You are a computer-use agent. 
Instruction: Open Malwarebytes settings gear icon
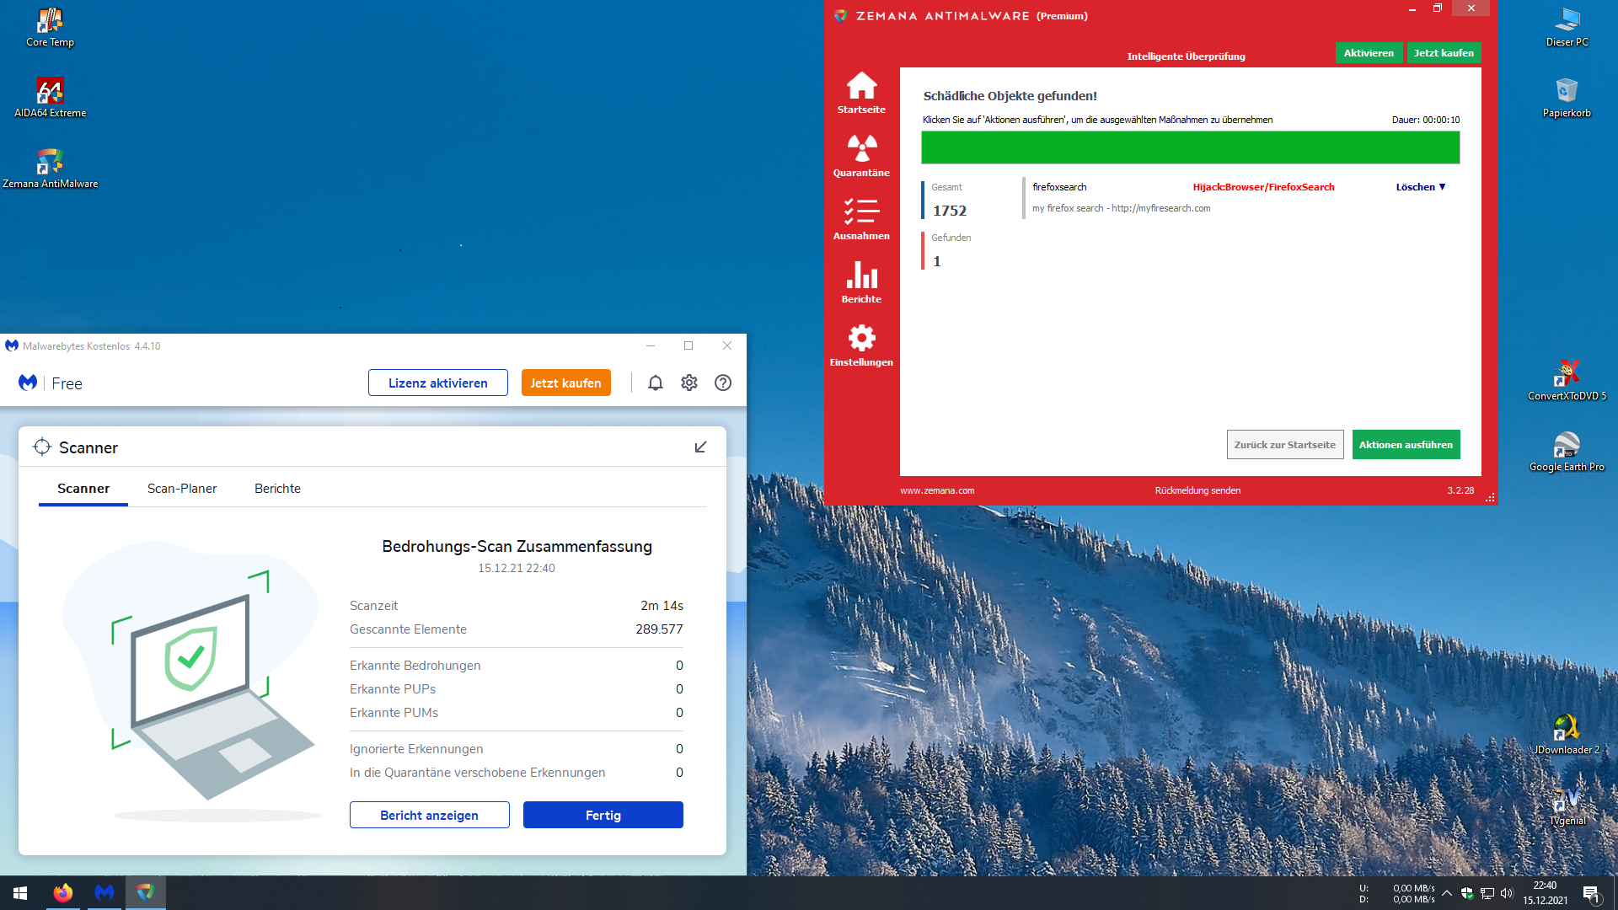pos(689,383)
